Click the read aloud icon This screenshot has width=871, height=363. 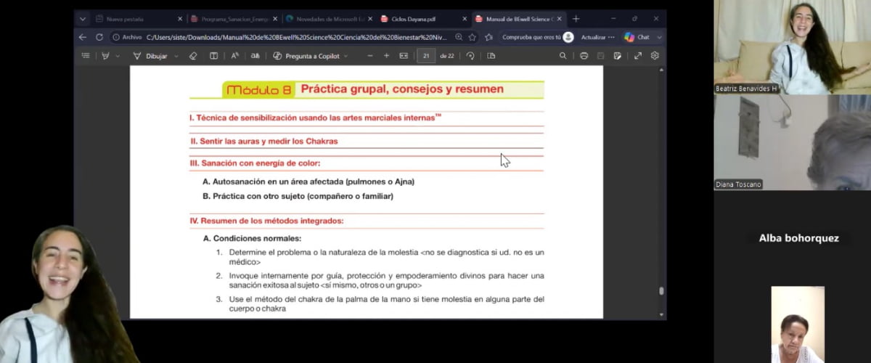(234, 56)
